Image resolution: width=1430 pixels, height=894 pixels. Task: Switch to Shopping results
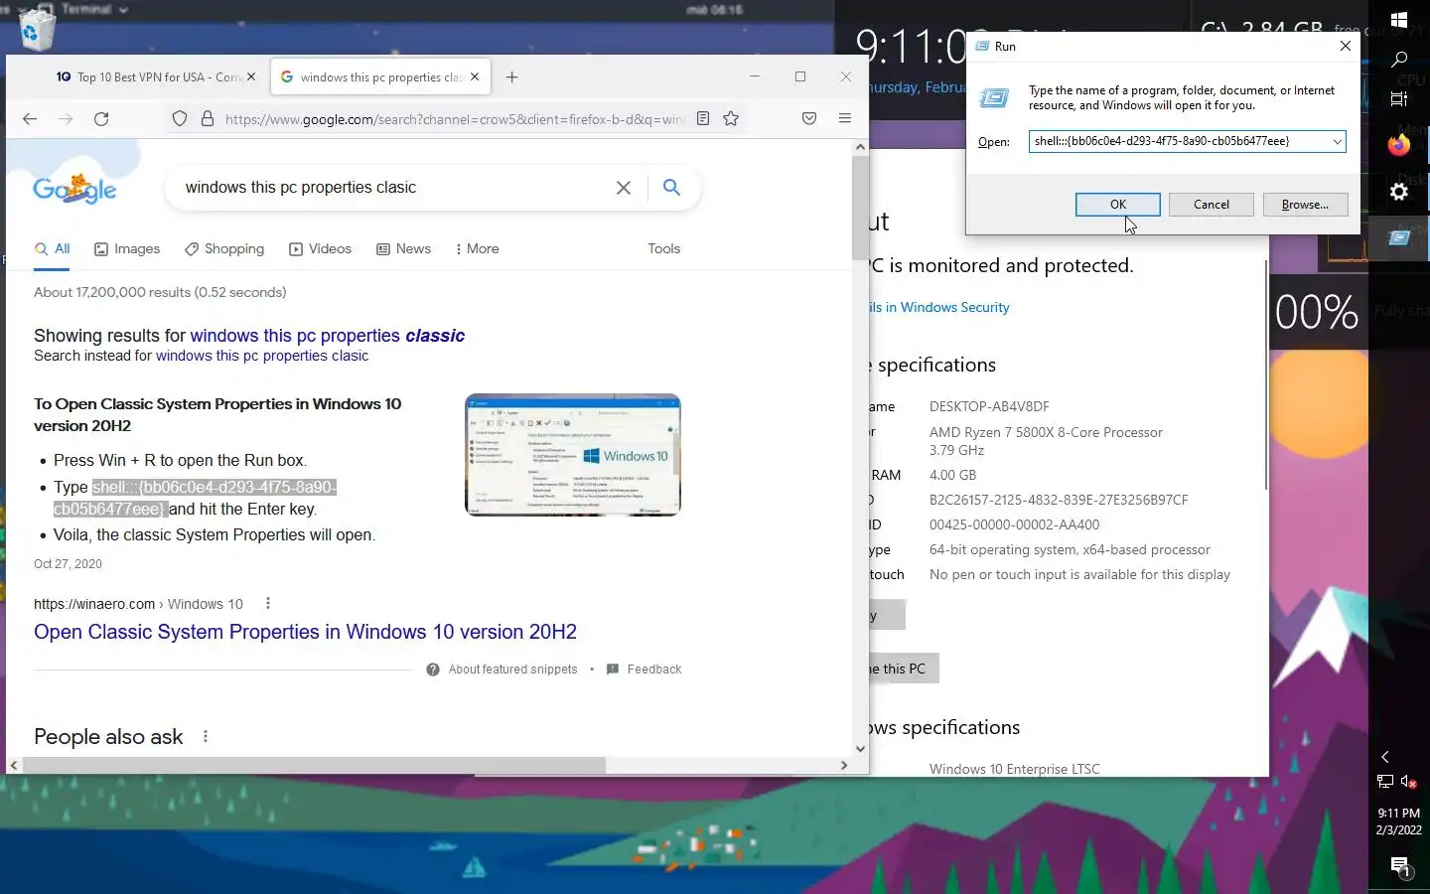click(x=224, y=249)
